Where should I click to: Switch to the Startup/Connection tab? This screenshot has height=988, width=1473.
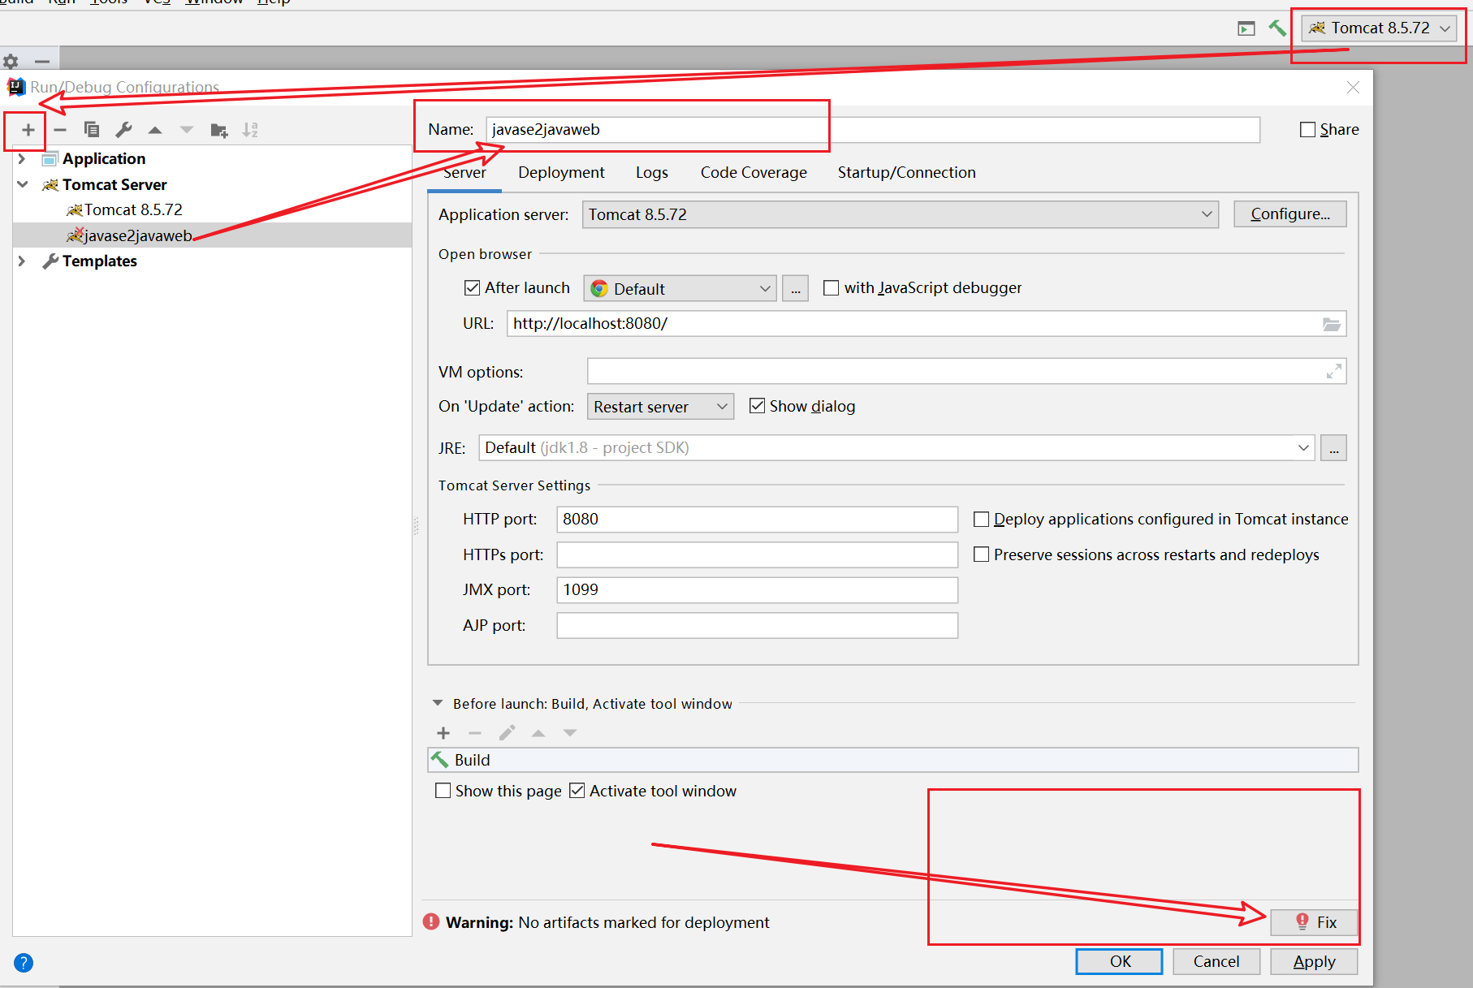coord(906,173)
